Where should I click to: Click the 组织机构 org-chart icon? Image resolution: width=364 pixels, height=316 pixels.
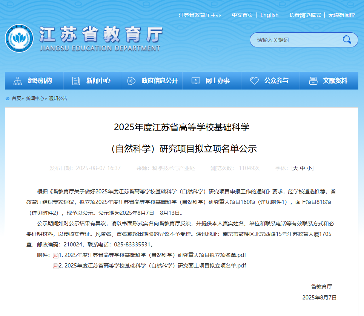(18, 81)
